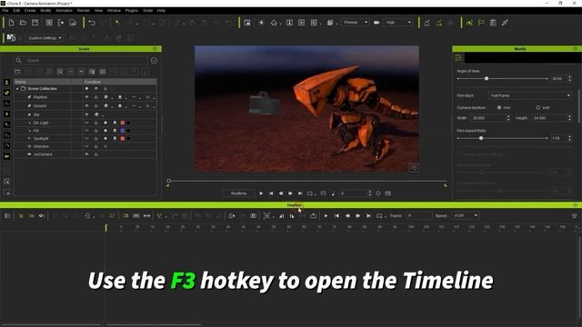Viewport: 582px width, 327px height.
Task: Click the Home view icon
Action: pyautogui.click(x=274, y=23)
